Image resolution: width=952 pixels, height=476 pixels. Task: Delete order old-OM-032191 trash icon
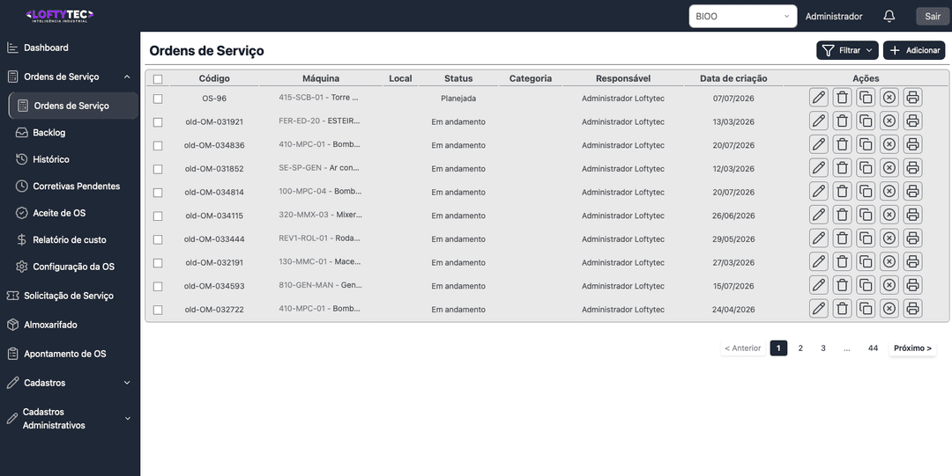click(842, 262)
